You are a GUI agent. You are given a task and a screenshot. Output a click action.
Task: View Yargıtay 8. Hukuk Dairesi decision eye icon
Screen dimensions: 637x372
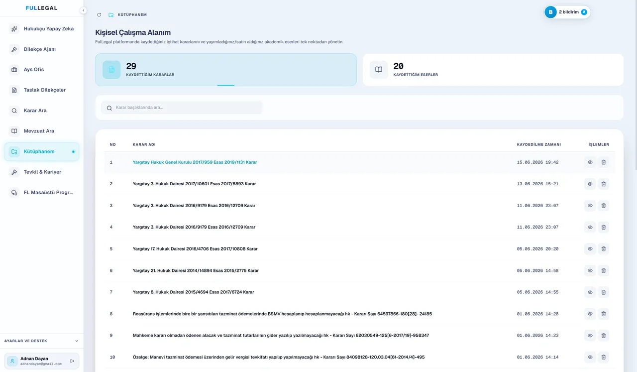coord(590,292)
